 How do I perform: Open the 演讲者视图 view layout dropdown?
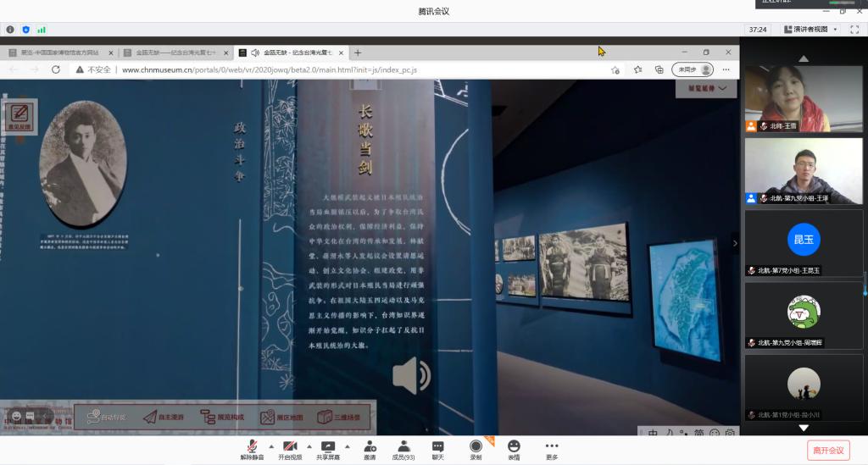pyautogui.click(x=810, y=29)
